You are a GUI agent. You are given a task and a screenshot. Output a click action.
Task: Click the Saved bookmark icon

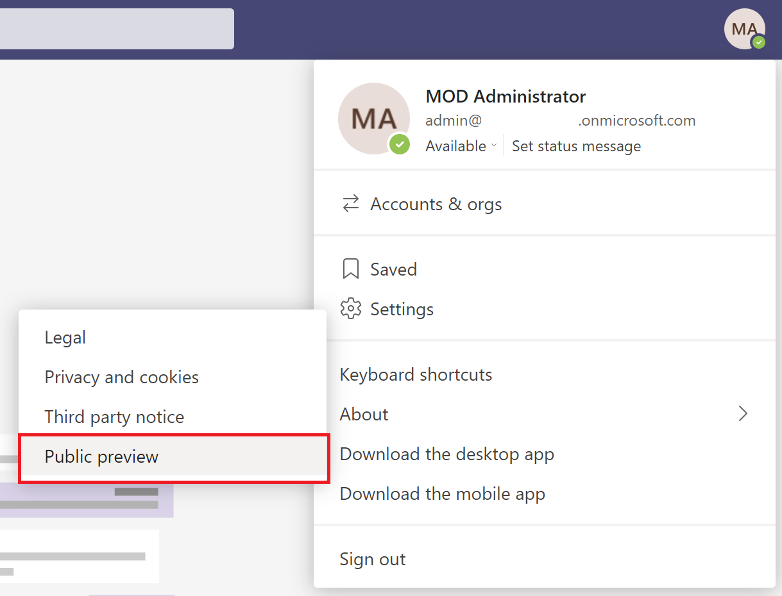pos(351,269)
